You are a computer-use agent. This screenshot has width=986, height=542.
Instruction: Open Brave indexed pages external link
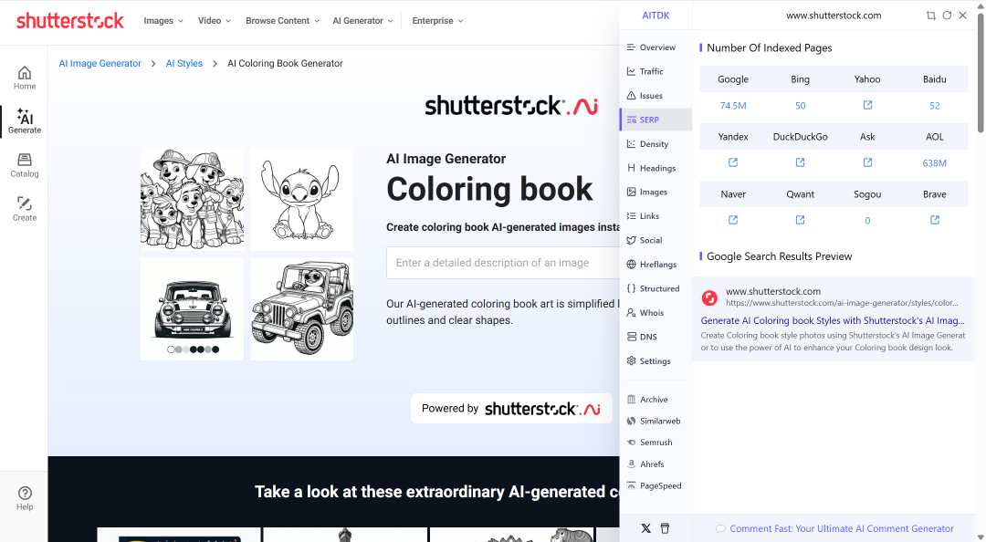[935, 219]
